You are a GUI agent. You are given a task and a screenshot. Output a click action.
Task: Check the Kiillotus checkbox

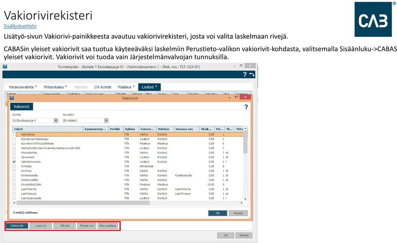coord(14,166)
